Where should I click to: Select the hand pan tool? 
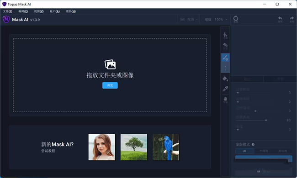click(x=225, y=99)
